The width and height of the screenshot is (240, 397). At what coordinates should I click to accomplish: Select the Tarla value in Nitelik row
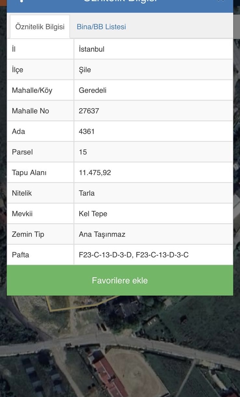(x=87, y=193)
